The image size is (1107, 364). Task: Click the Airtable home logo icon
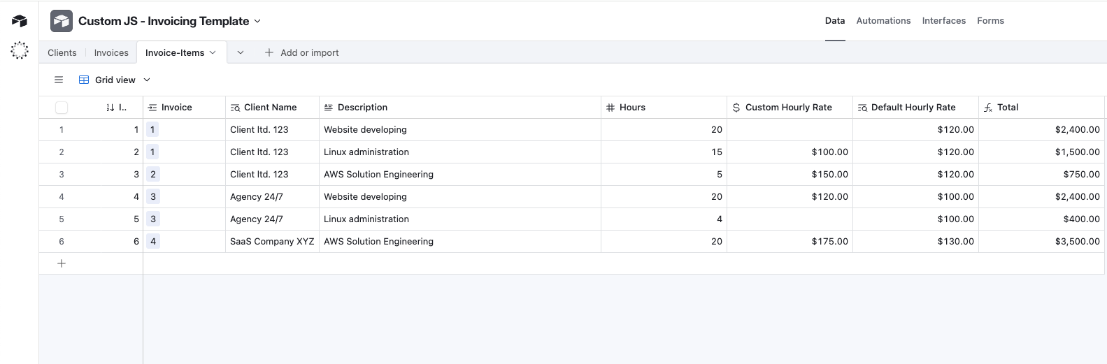click(x=20, y=21)
